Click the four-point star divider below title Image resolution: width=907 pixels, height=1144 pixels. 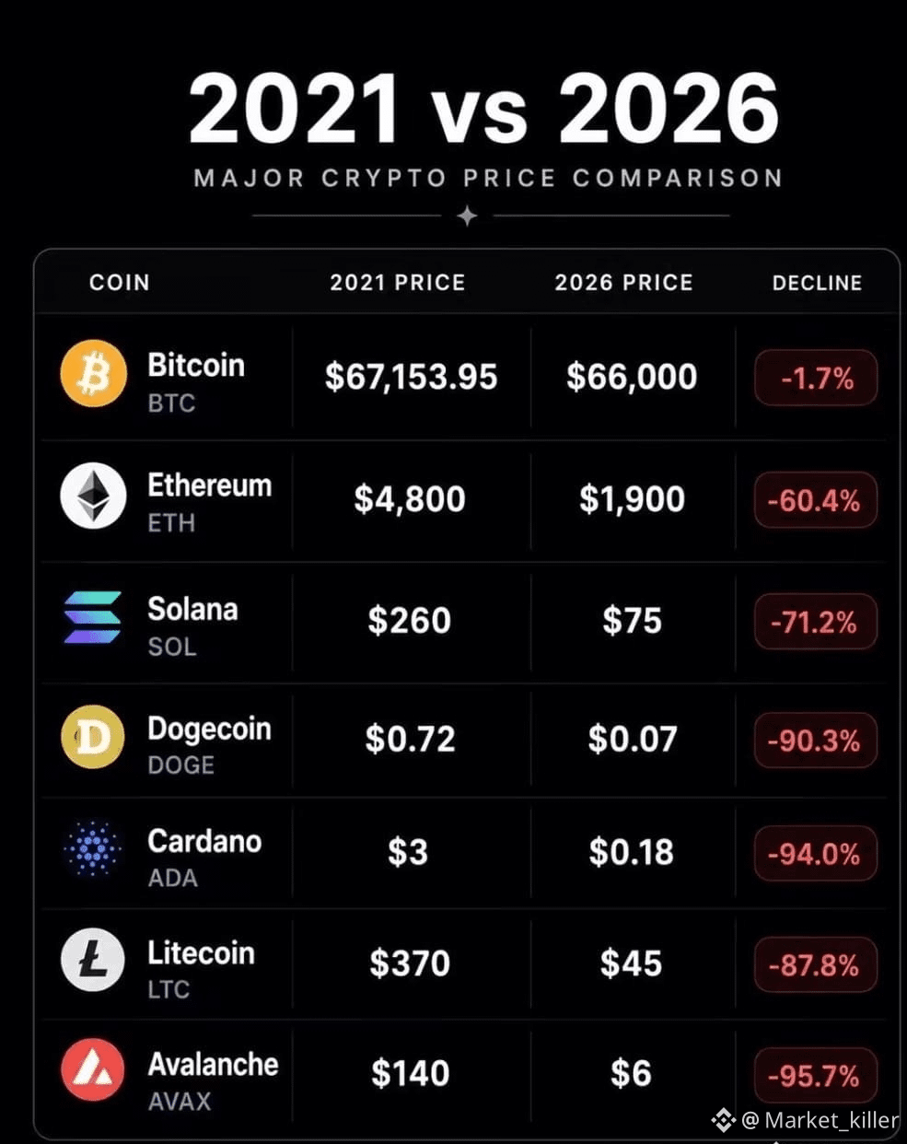pyautogui.click(x=468, y=216)
